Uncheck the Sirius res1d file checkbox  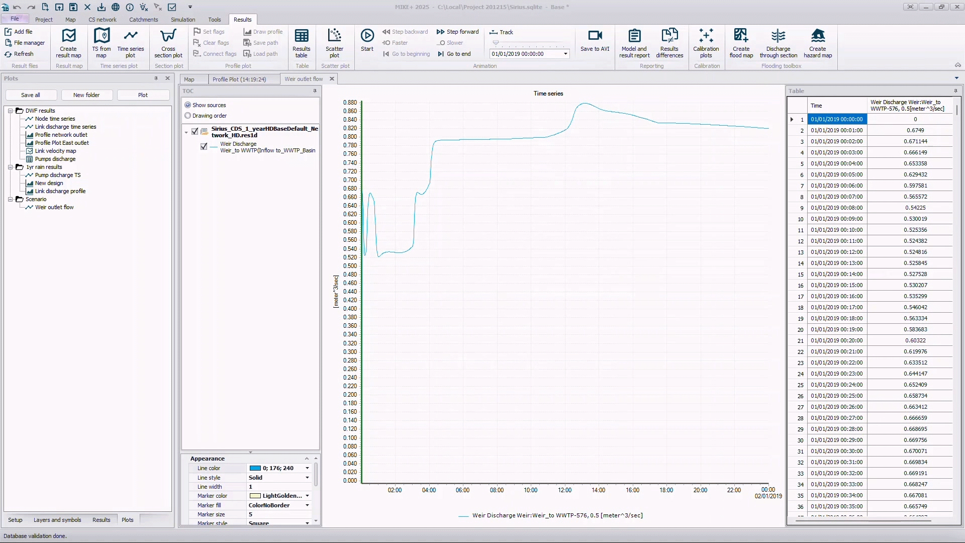pyautogui.click(x=195, y=132)
